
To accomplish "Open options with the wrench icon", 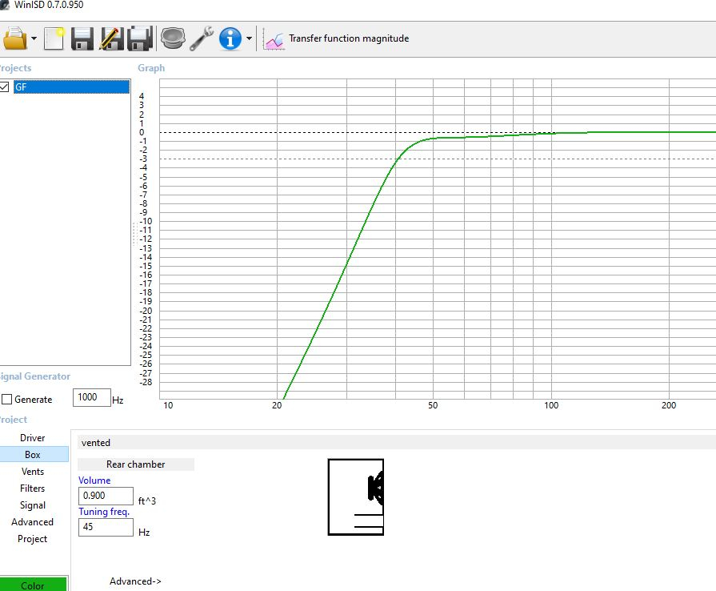I will 202,38.
